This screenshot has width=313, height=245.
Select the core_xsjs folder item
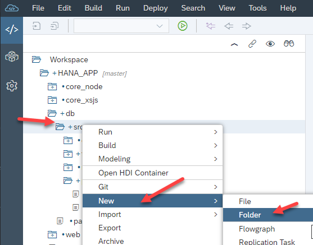pos(82,100)
